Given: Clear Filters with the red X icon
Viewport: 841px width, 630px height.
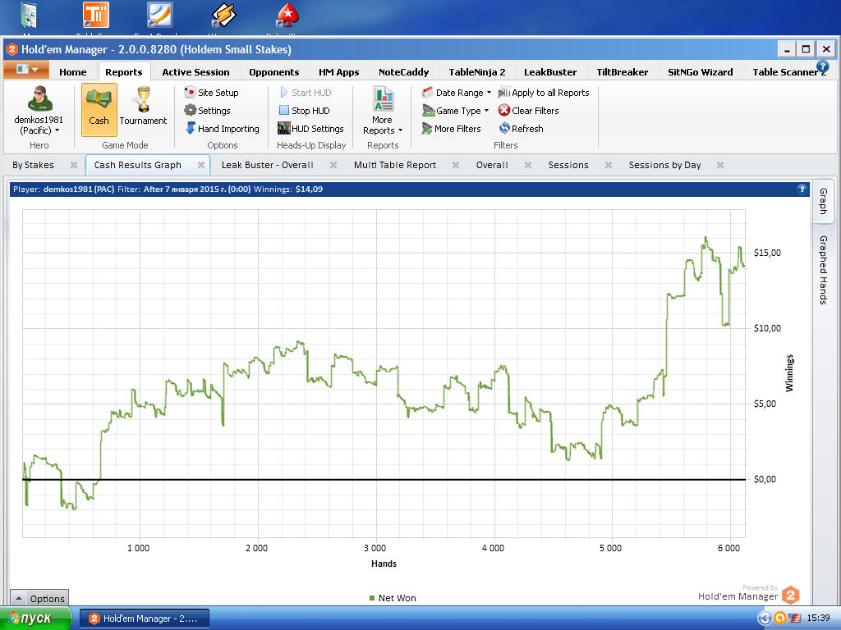Looking at the screenshot, I should click(x=528, y=111).
